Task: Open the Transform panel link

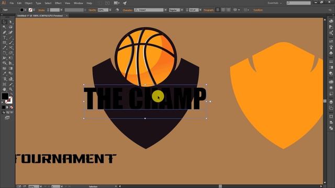Action: 258,10
